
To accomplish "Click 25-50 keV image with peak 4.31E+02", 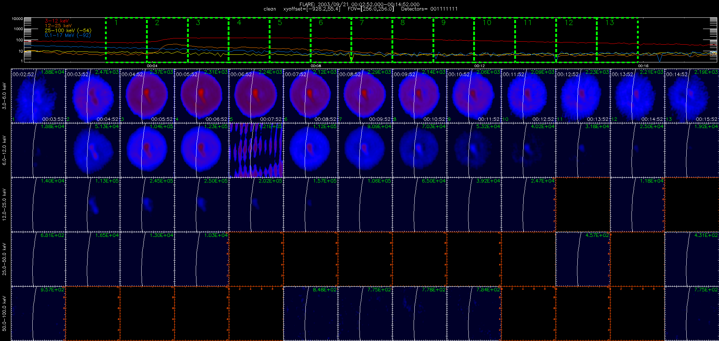I will [692, 259].
